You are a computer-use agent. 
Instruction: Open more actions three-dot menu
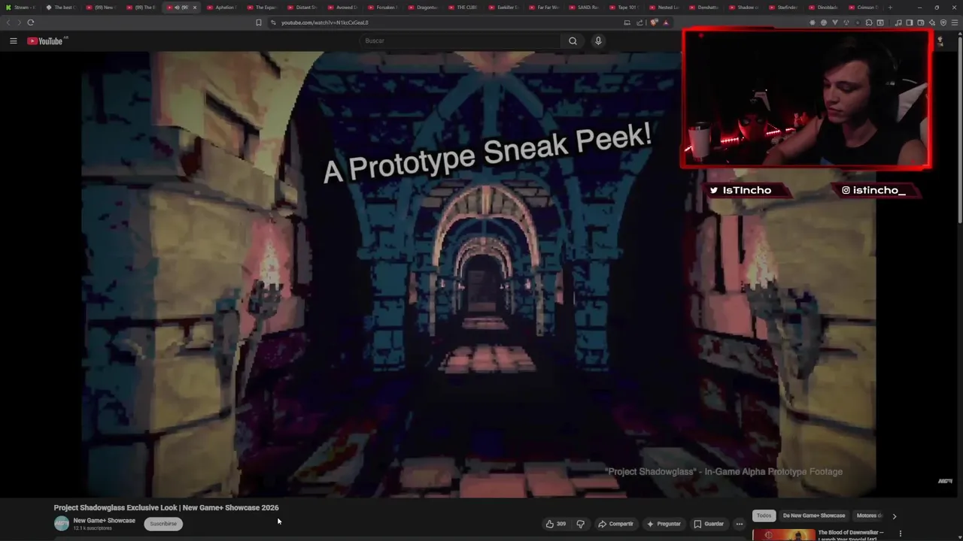pyautogui.click(x=740, y=524)
